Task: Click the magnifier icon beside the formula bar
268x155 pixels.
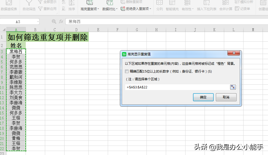Action: [54, 21]
